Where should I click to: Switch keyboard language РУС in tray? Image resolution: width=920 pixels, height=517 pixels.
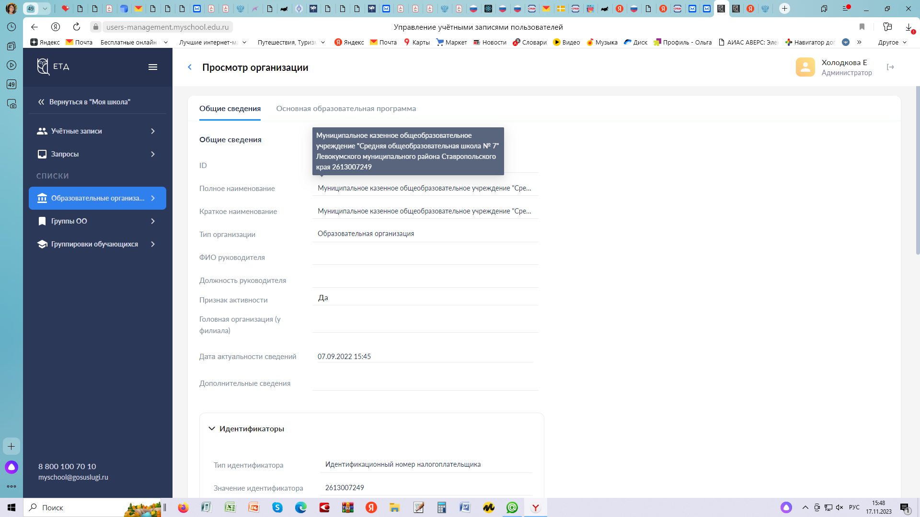[854, 507]
